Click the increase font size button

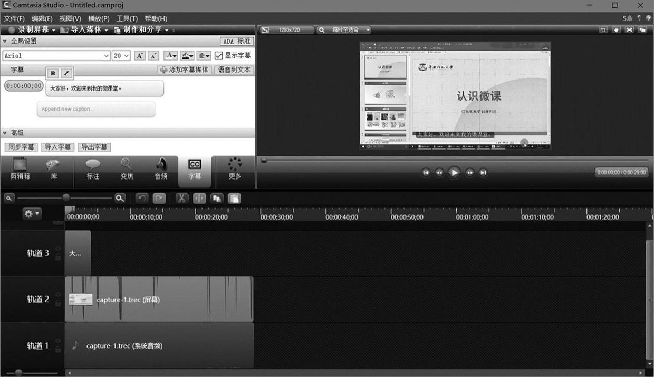pos(139,56)
